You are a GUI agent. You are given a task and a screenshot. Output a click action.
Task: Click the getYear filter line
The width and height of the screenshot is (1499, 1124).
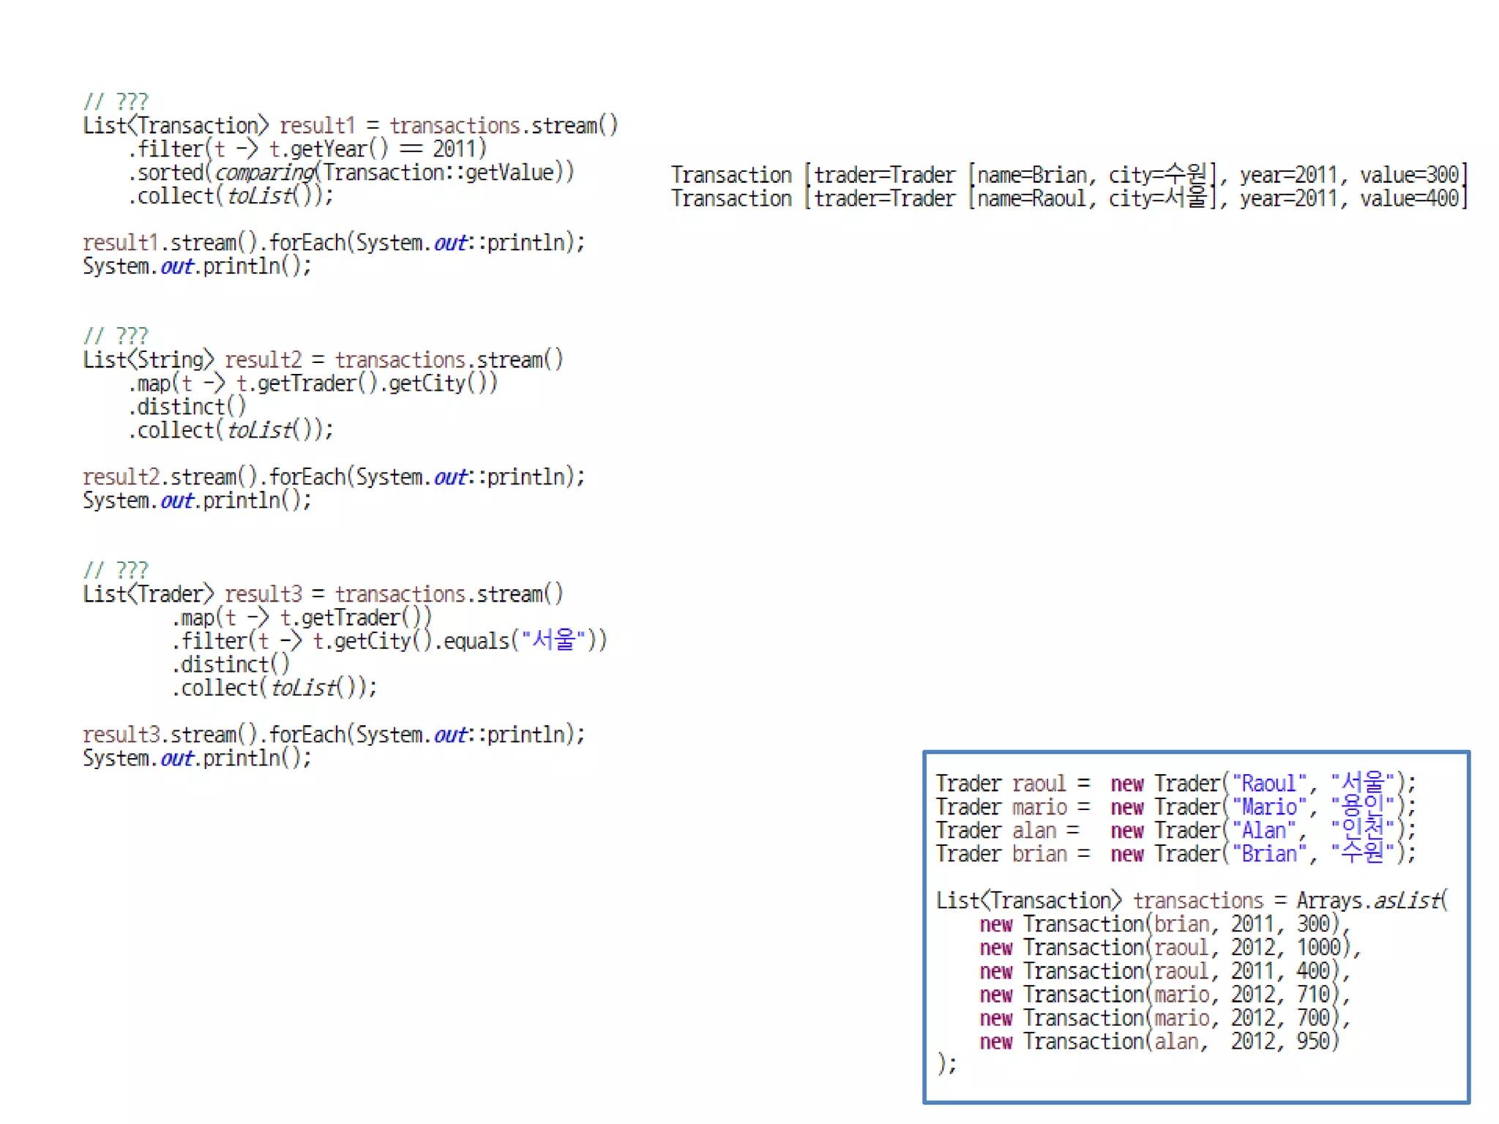[307, 149]
